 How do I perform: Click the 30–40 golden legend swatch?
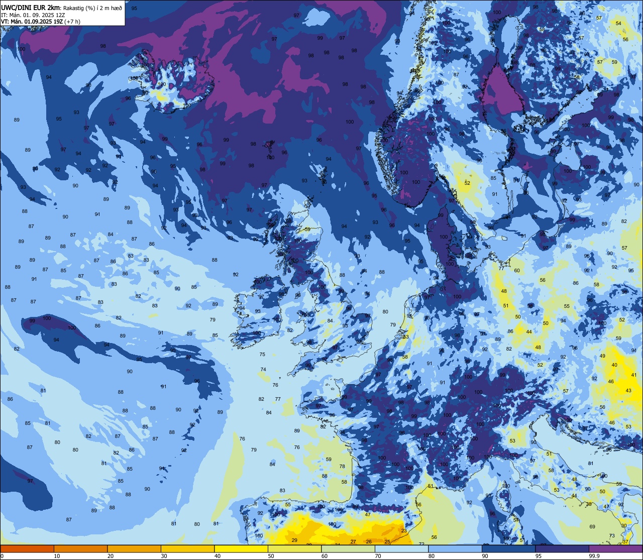pyautogui.click(x=187, y=548)
